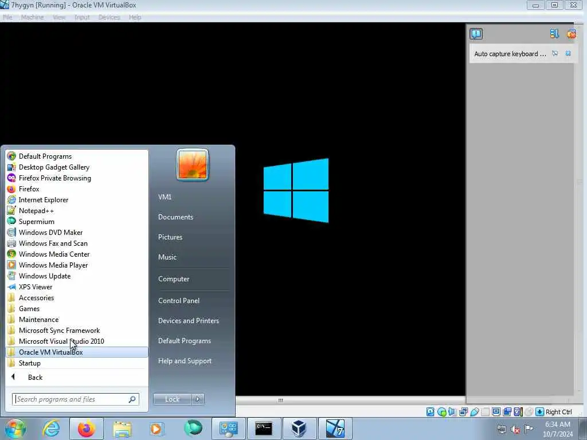Open the notification center icon in VirtualBox panel
This screenshot has height=440, width=587.
[476, 34]
